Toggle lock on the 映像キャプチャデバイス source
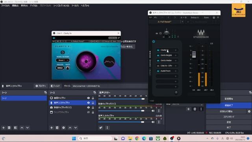Image resolution: width=252 pixels, height=142 pixels. [93, 107]
